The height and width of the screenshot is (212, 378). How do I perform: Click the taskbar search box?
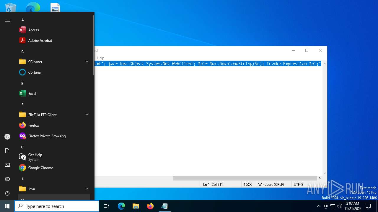pyautogui.click(x=57, y=206)
